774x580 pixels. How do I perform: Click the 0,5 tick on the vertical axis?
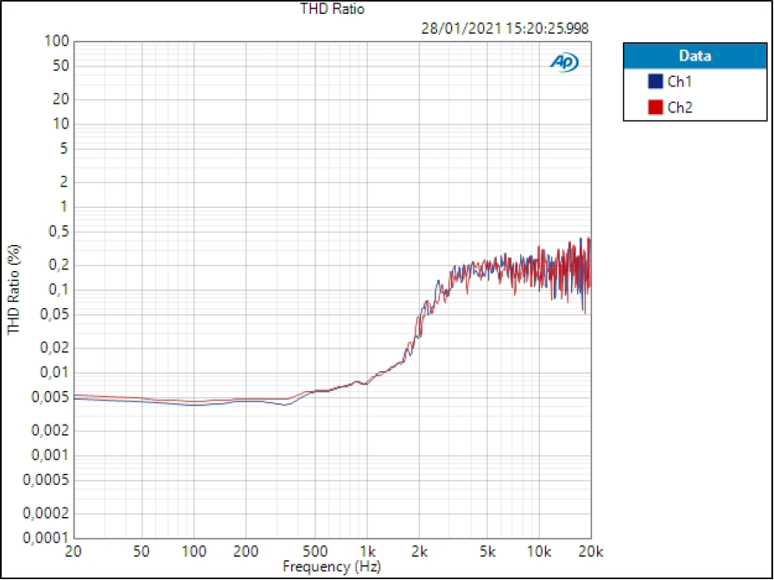[x=58, y=231]
